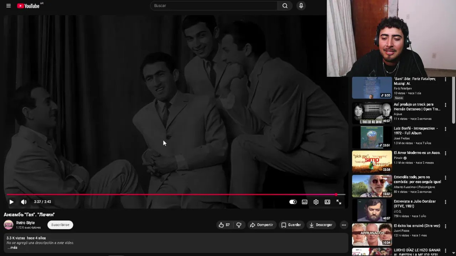
Task: Open Hernán Cattaneo track video thumbnail
Action: [372, 113]
